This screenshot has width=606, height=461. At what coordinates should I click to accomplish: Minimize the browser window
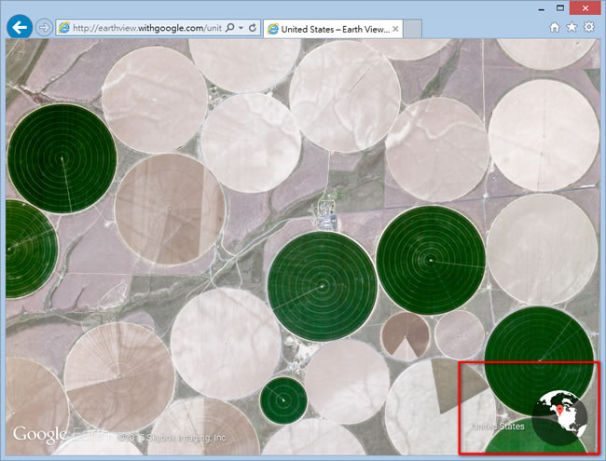542,9
